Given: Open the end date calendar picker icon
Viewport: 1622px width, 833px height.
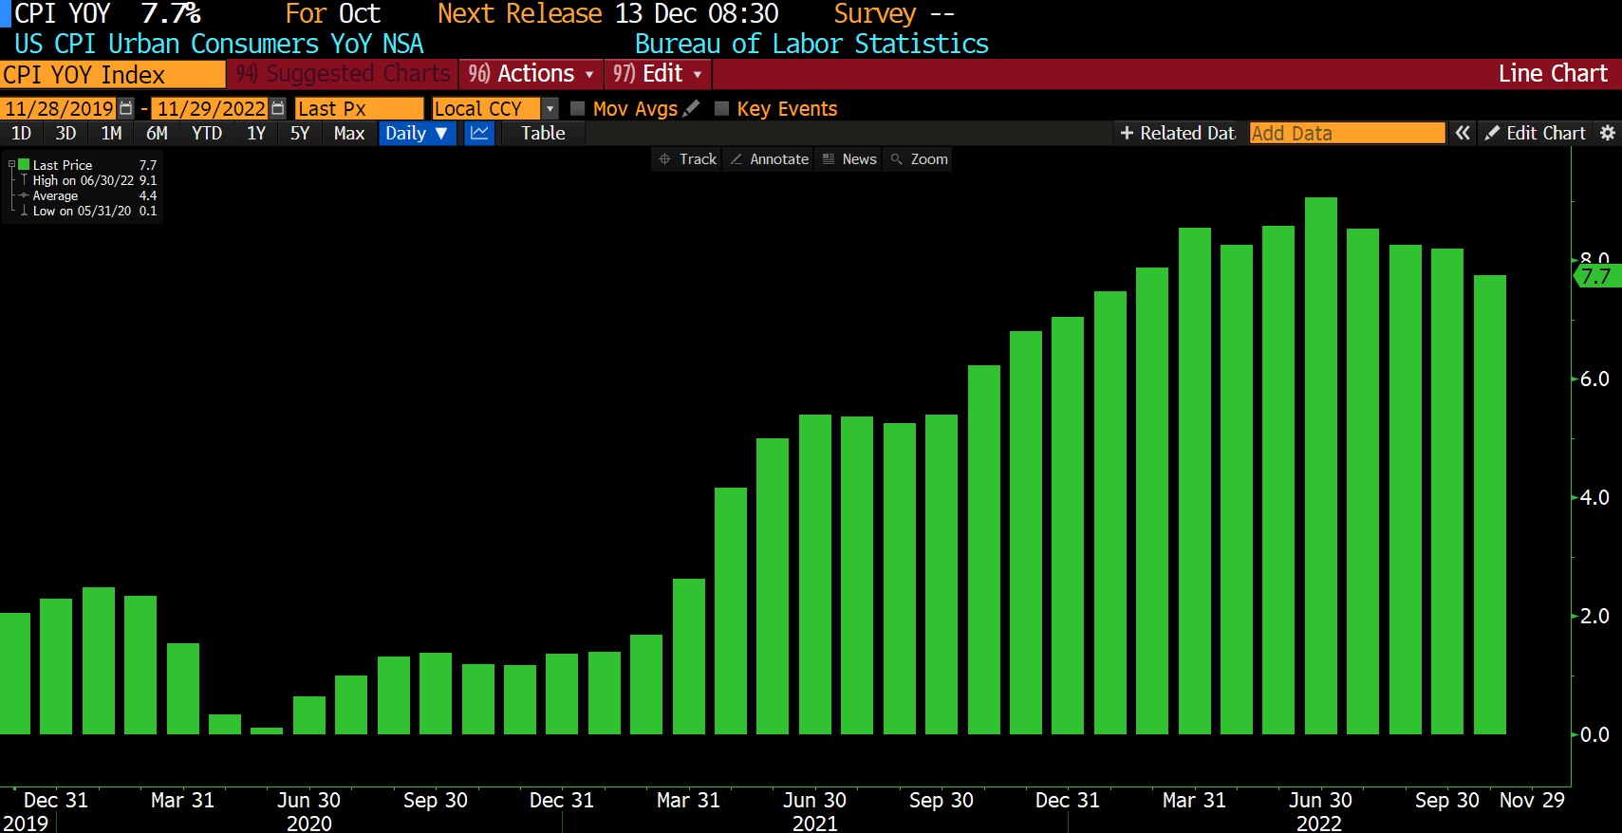Looking at the screenshot, I should [277, 109].
